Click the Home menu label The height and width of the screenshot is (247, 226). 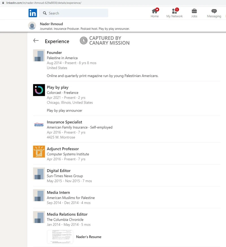155,16
